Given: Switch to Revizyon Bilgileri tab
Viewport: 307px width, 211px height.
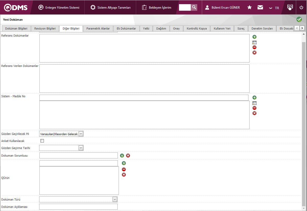Looking at the screenshot, I should (45, 28).
